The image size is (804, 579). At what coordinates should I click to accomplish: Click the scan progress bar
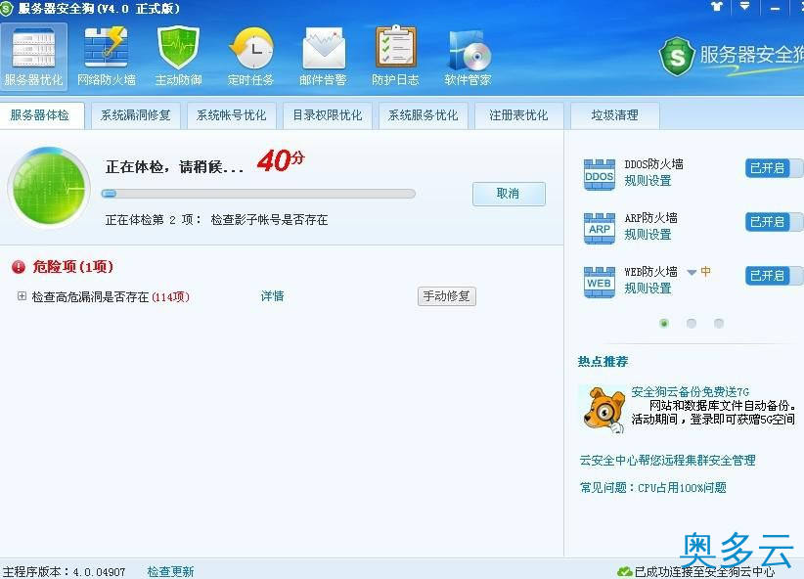[x=258, y=194]
